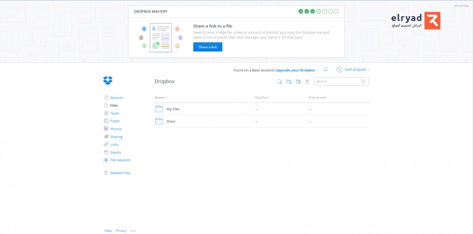The width and height of the screenshot is (473, 234).
Task: Open Events in the sidebar
Action: click(x=115, y=152)
